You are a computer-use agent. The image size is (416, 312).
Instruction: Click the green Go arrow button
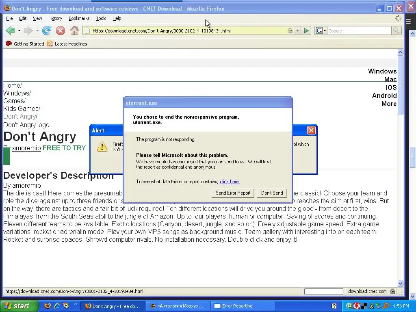click(x=306, y=31)
